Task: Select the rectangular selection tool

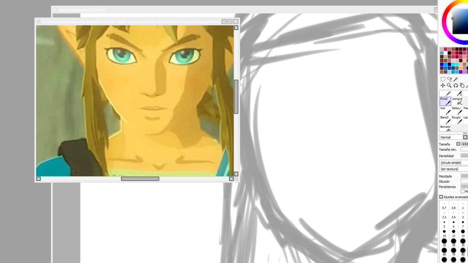Action: [x=443, y=79]
